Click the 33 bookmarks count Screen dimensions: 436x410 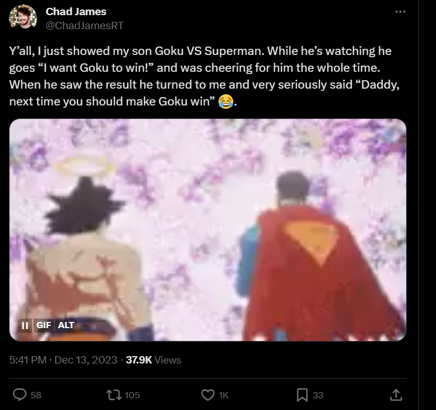tap(318, 395)
